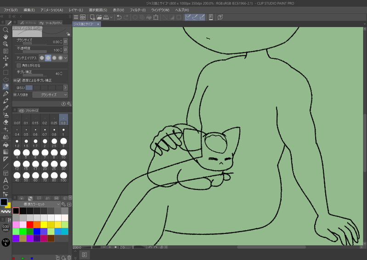Click the Redo arrow in command bar
The image size is (367, 260).
(126, 17)
